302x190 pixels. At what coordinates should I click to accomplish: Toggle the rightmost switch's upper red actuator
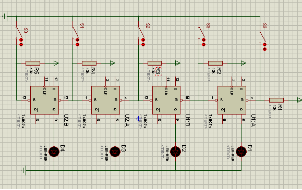point(264,45)
